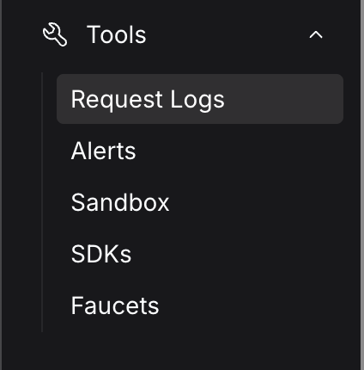Click the word Logs in Request Logs
364x370 pixels.
197,101
